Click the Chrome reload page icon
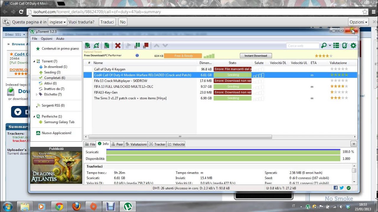 click(x=21, y=12)
